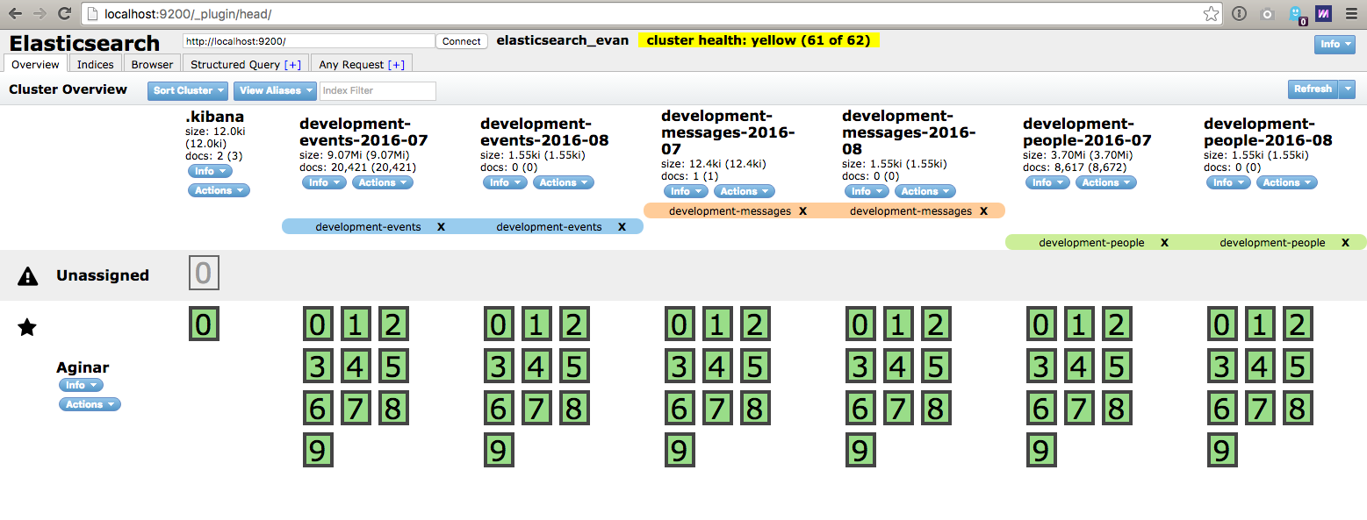Click the cluster URL input field
The height and width of the screenshot is (520, 1367).
(x=308, y=41)
